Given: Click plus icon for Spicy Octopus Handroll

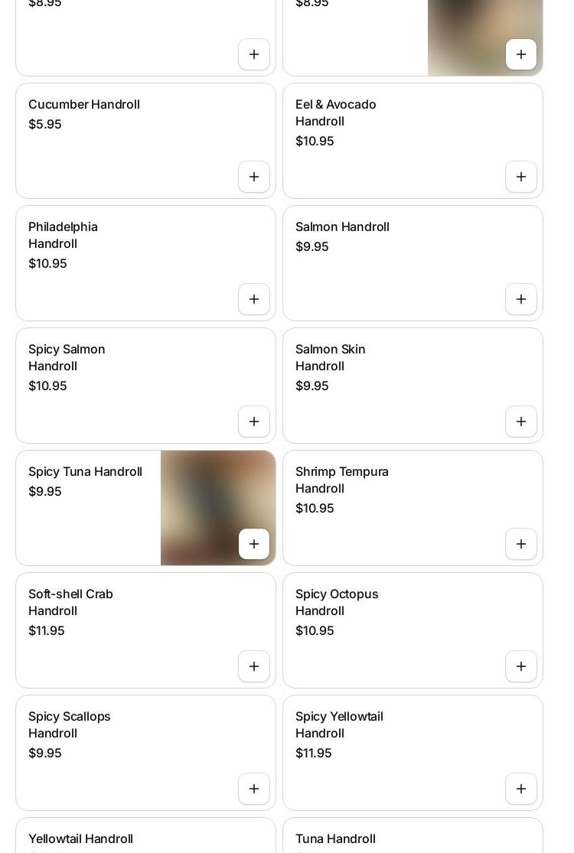Looking at the screenshot, I should click(x=521, y=666).
